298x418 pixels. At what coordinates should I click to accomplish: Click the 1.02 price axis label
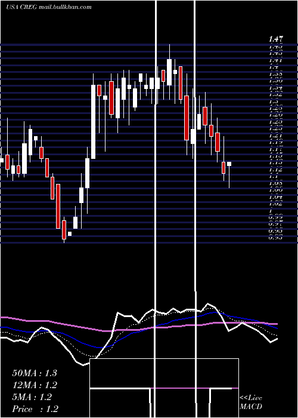[x=275, y=204]
